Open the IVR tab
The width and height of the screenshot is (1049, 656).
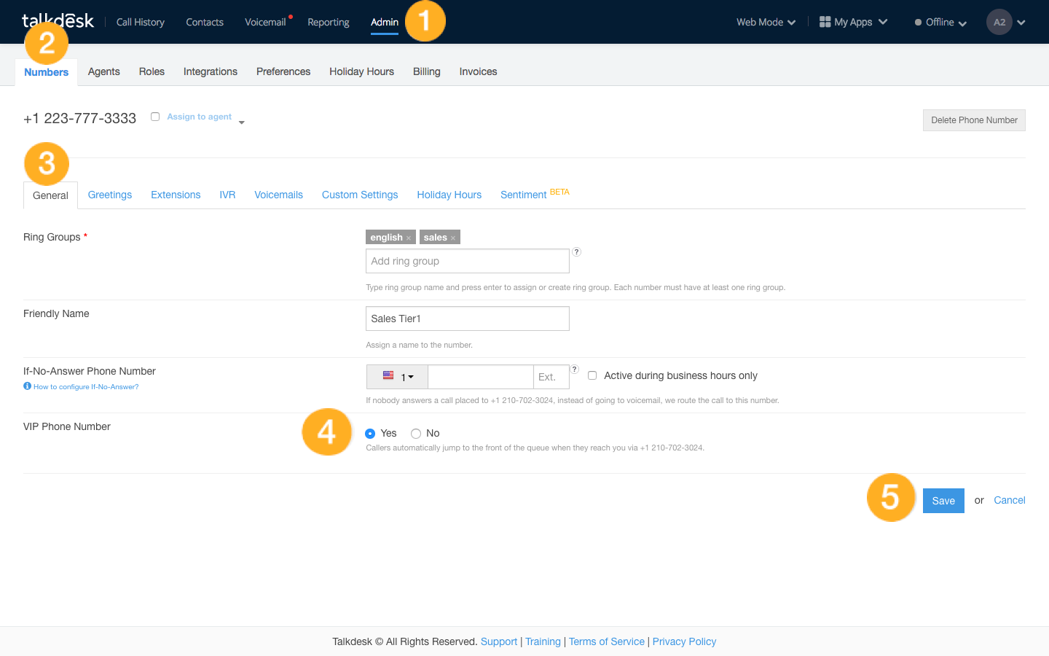coord(227,195)
